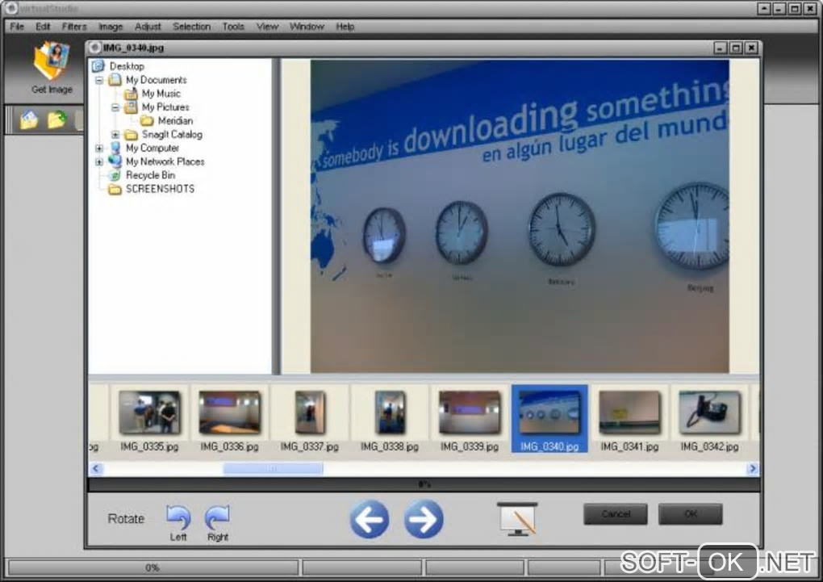Open the Filters menu
The width and height of the screenshot is (823, 582).
[x=74, y=27]
